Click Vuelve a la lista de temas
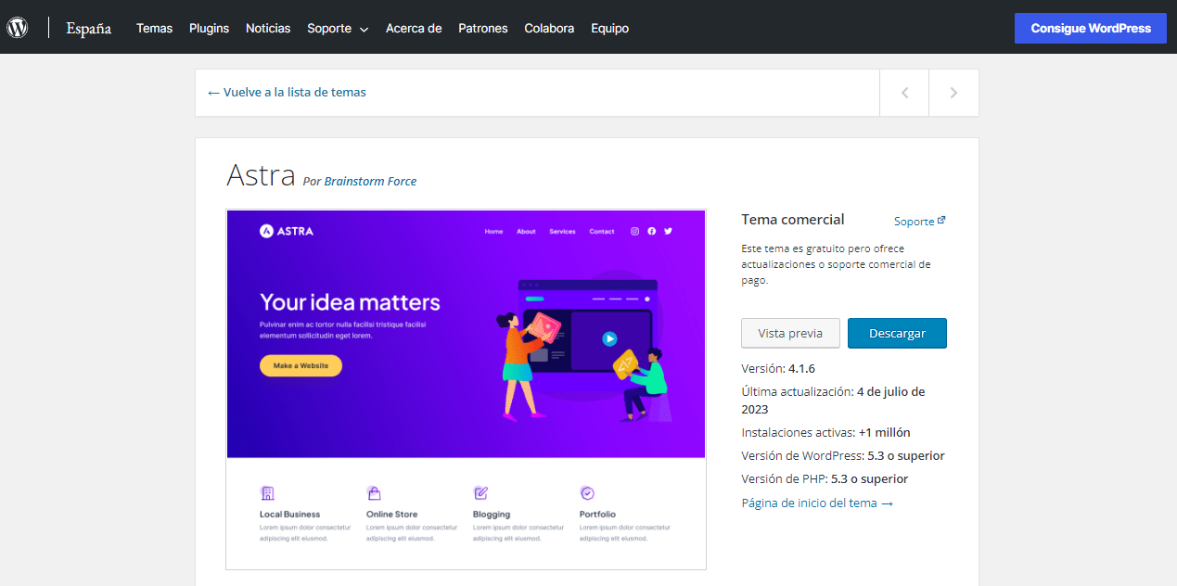 pos(287,92)
